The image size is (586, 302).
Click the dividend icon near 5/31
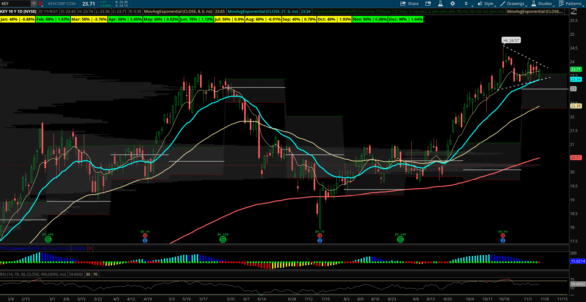223,239
